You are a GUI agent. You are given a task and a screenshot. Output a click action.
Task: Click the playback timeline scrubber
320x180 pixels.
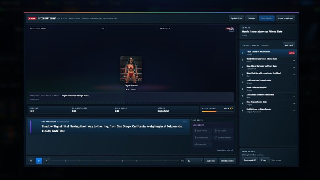point(115,161)
